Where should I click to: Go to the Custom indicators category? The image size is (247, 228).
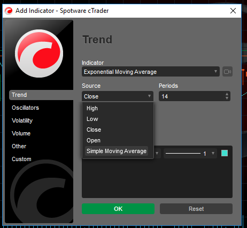pos(21,159)
